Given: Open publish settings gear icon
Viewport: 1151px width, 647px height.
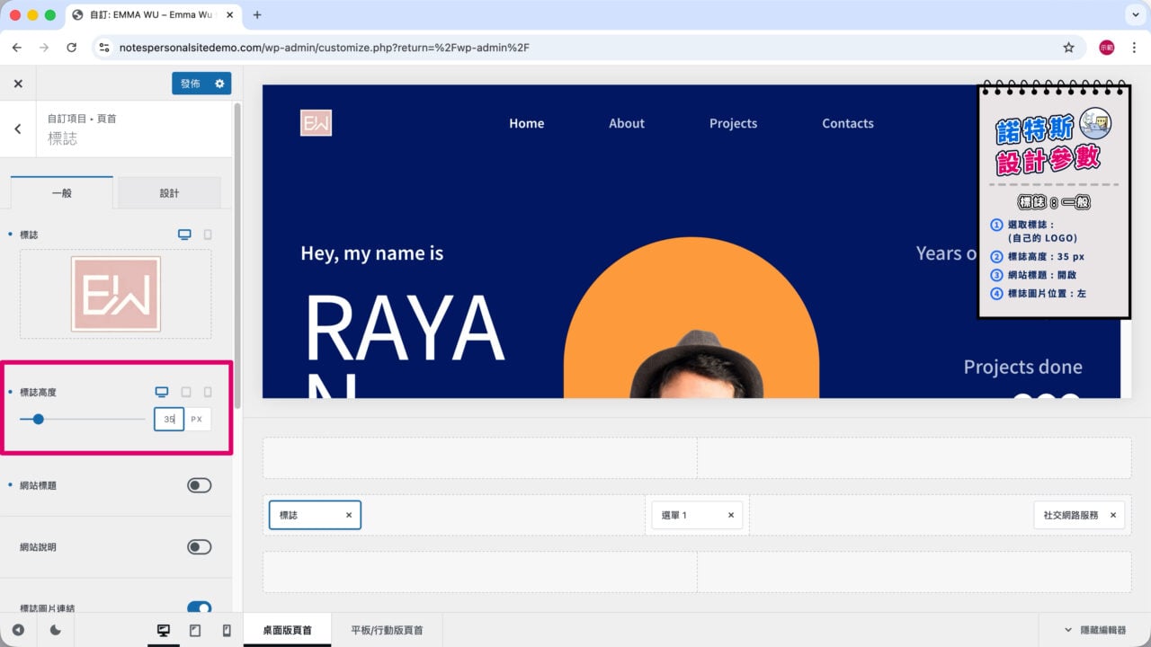Looking at the screenshot, I should tap(219, 84).
